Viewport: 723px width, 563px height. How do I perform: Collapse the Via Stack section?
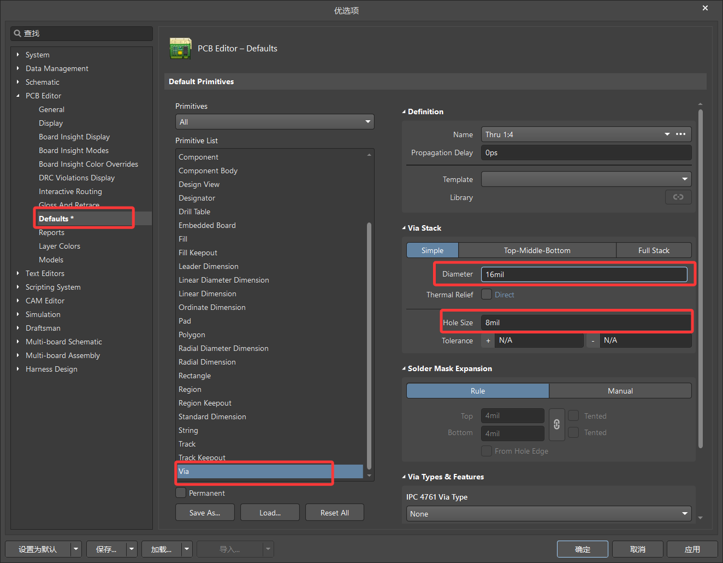404,228
